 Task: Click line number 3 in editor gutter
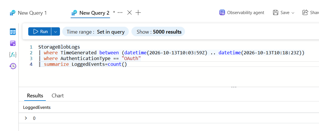point(31,59)
